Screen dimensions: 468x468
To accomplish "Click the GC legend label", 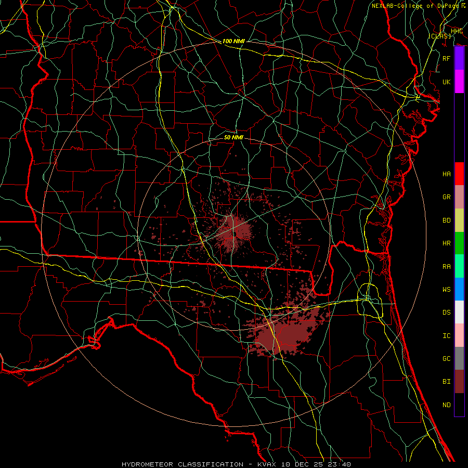I will tap(446, 359).
